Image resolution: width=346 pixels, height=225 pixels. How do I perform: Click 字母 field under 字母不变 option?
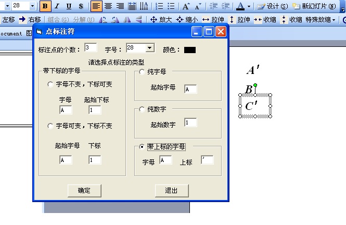(x=66, y=110)
